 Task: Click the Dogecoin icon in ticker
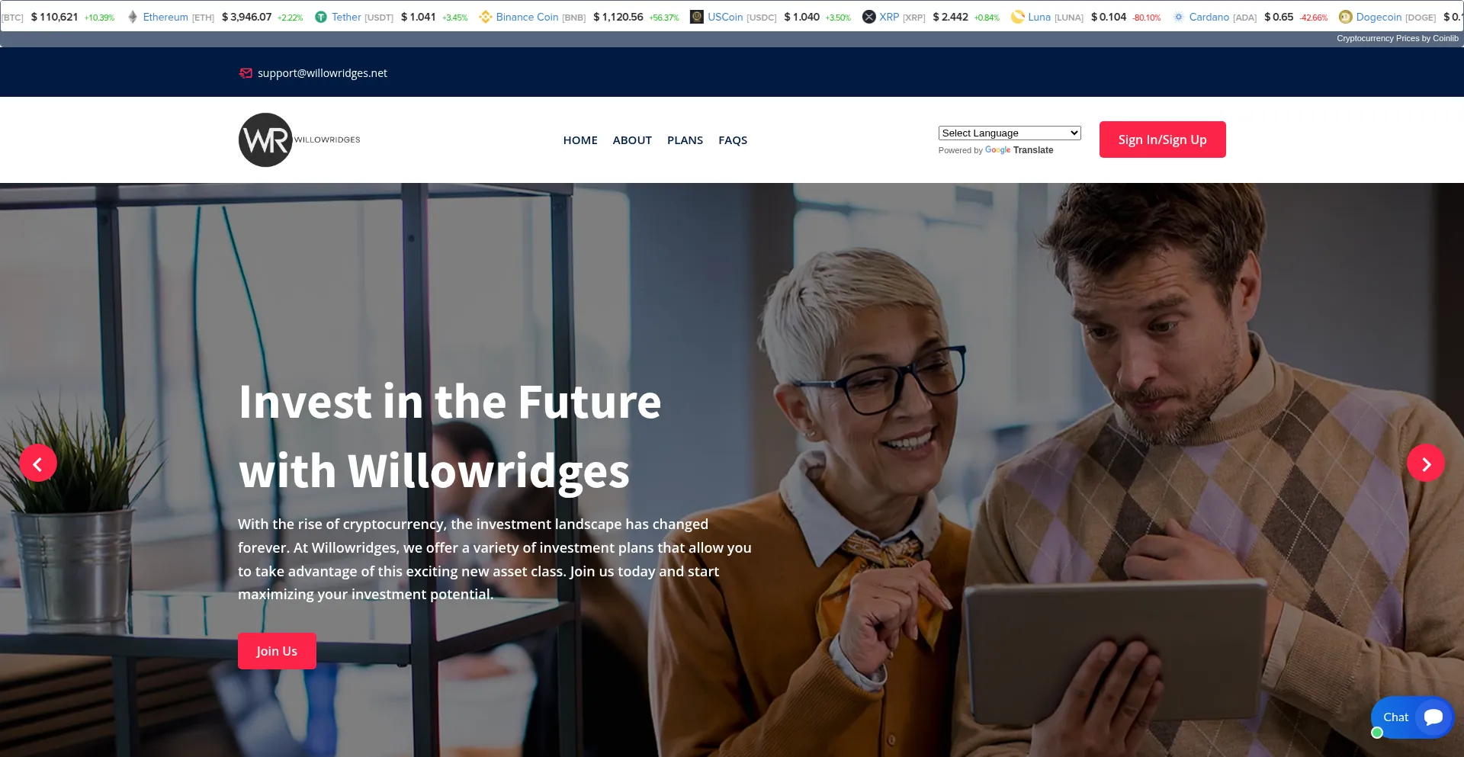coord(1345,17)
